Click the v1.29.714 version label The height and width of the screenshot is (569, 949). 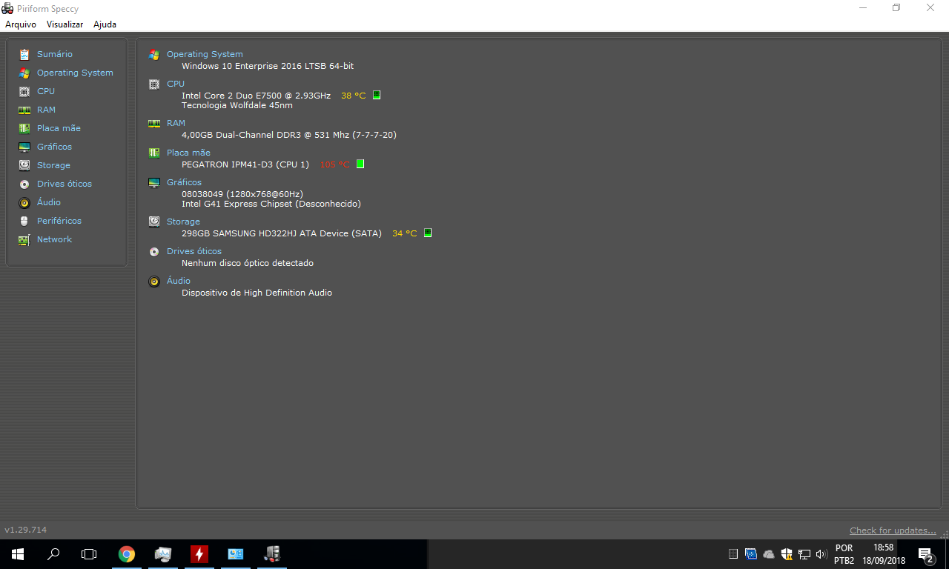[26, 530]
